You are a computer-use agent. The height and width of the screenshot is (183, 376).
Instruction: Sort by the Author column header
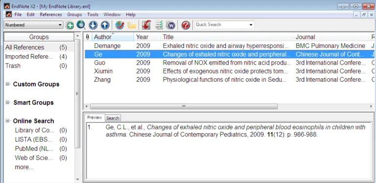click(x=113, y=37)
